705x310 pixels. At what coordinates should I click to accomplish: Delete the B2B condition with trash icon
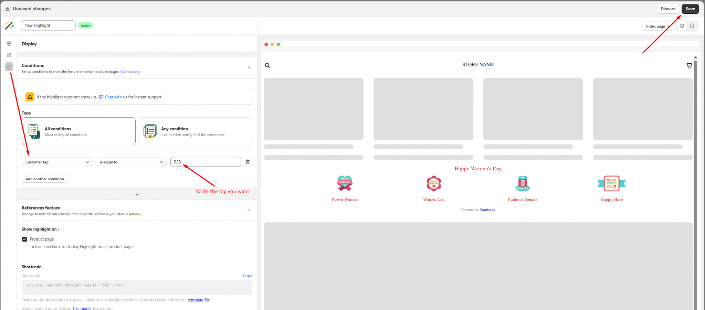coord(248,162)
